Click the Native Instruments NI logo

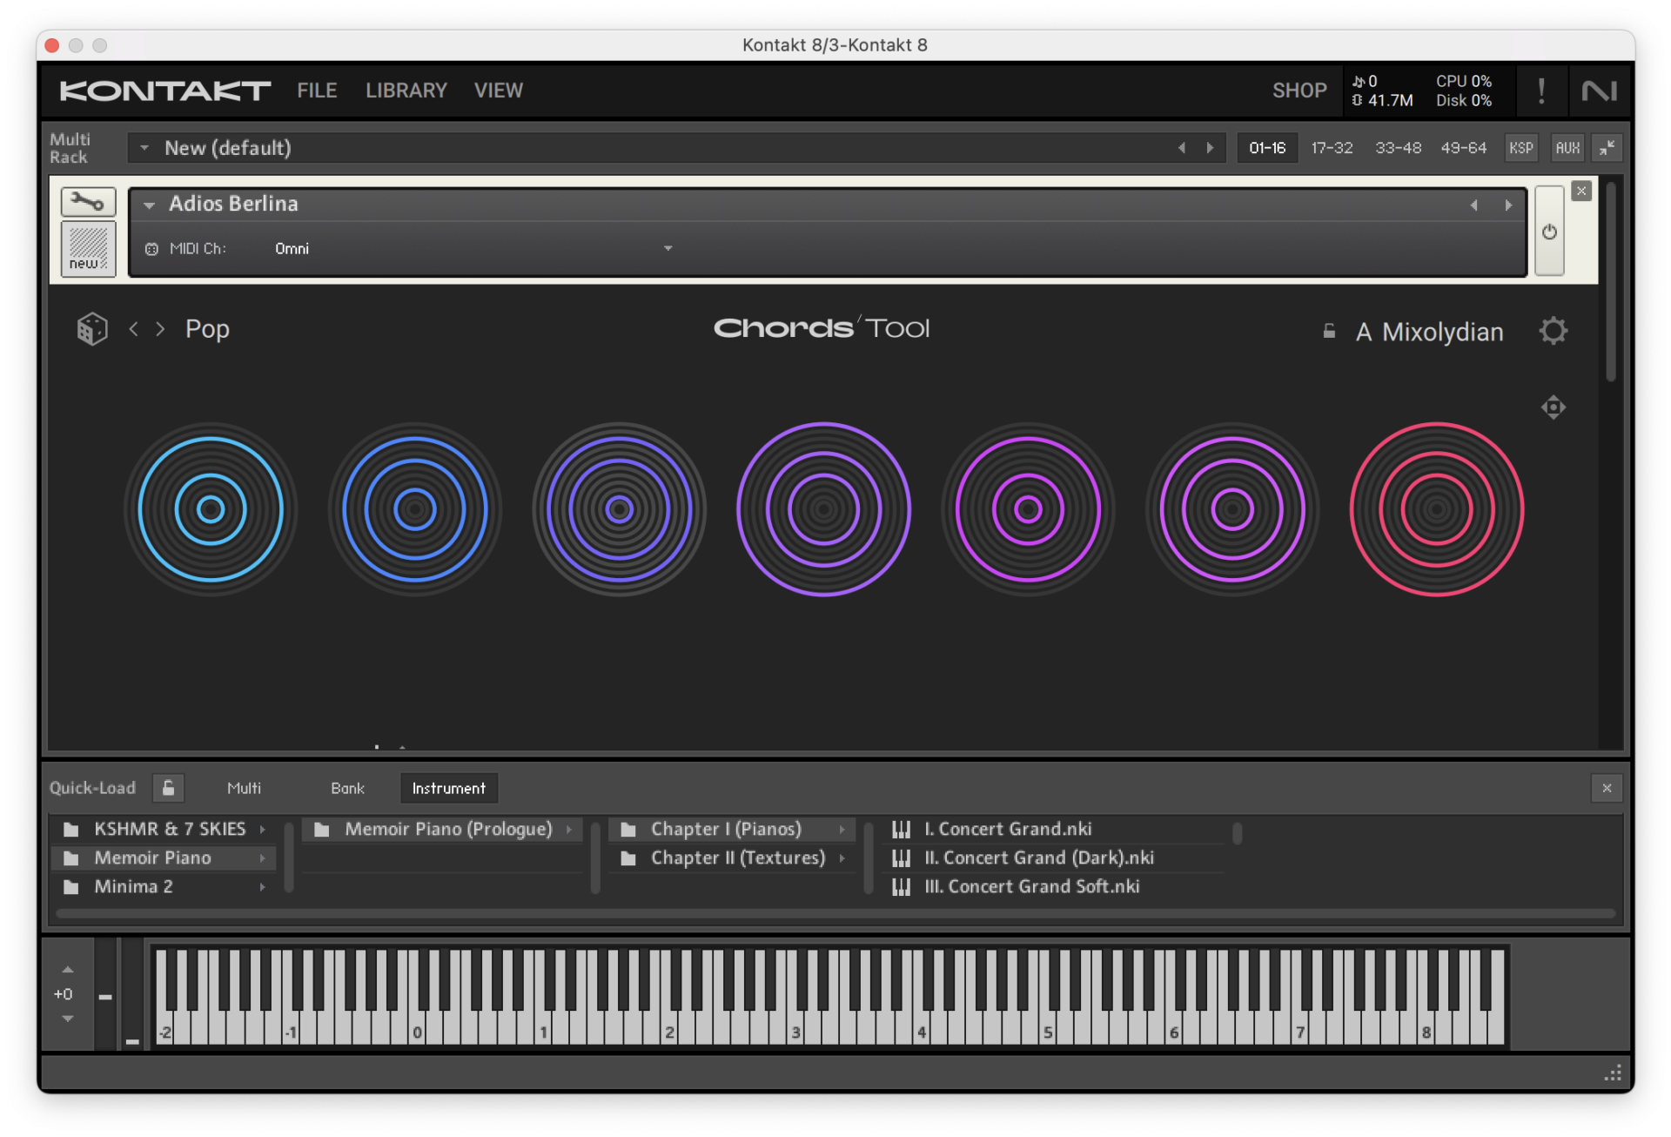coord(1600,91)
